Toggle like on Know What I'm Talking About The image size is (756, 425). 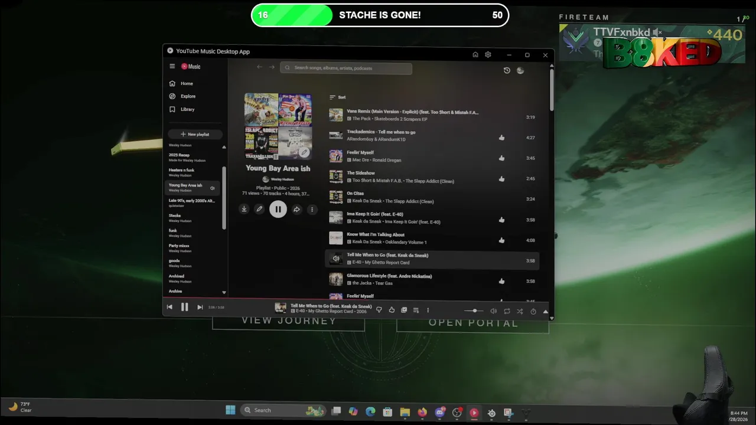pos(501,240)
